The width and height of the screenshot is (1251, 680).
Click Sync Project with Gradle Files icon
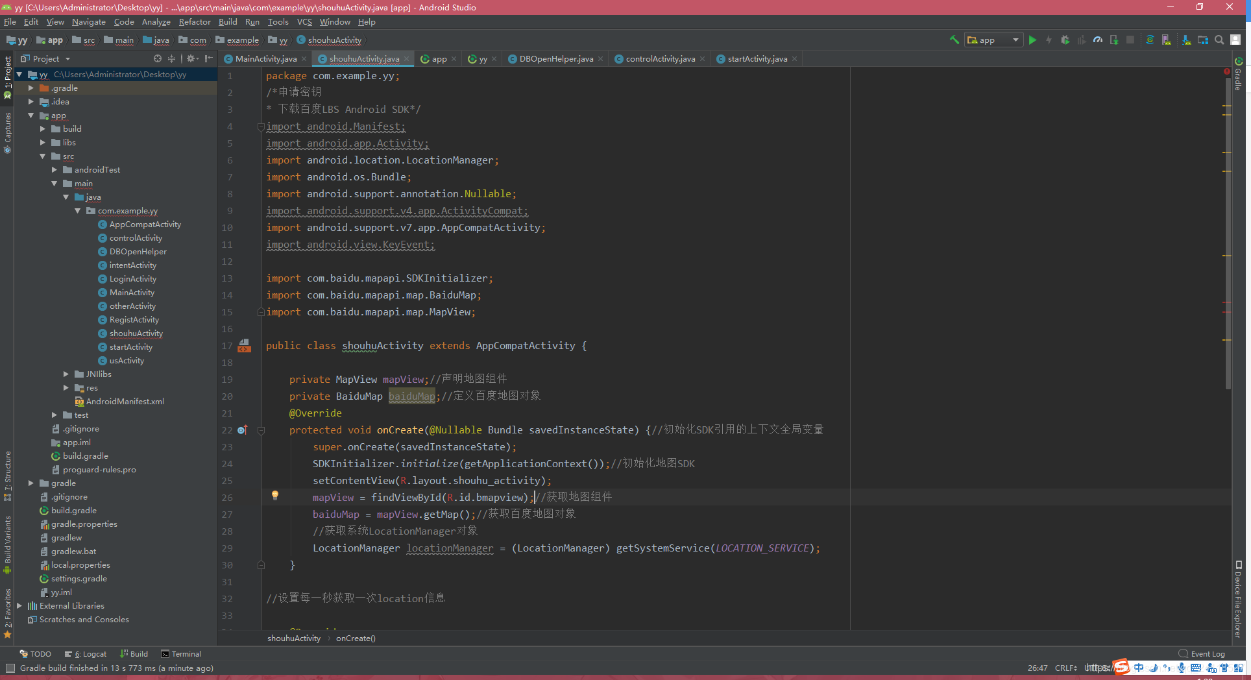click(1150, 40)
